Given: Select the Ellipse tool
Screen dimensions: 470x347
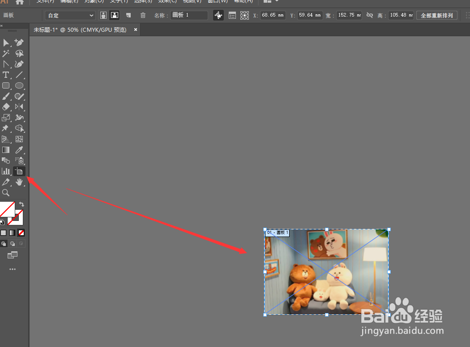Looking at the screenshot, I should pyautogui.click(x=19, y=85).
